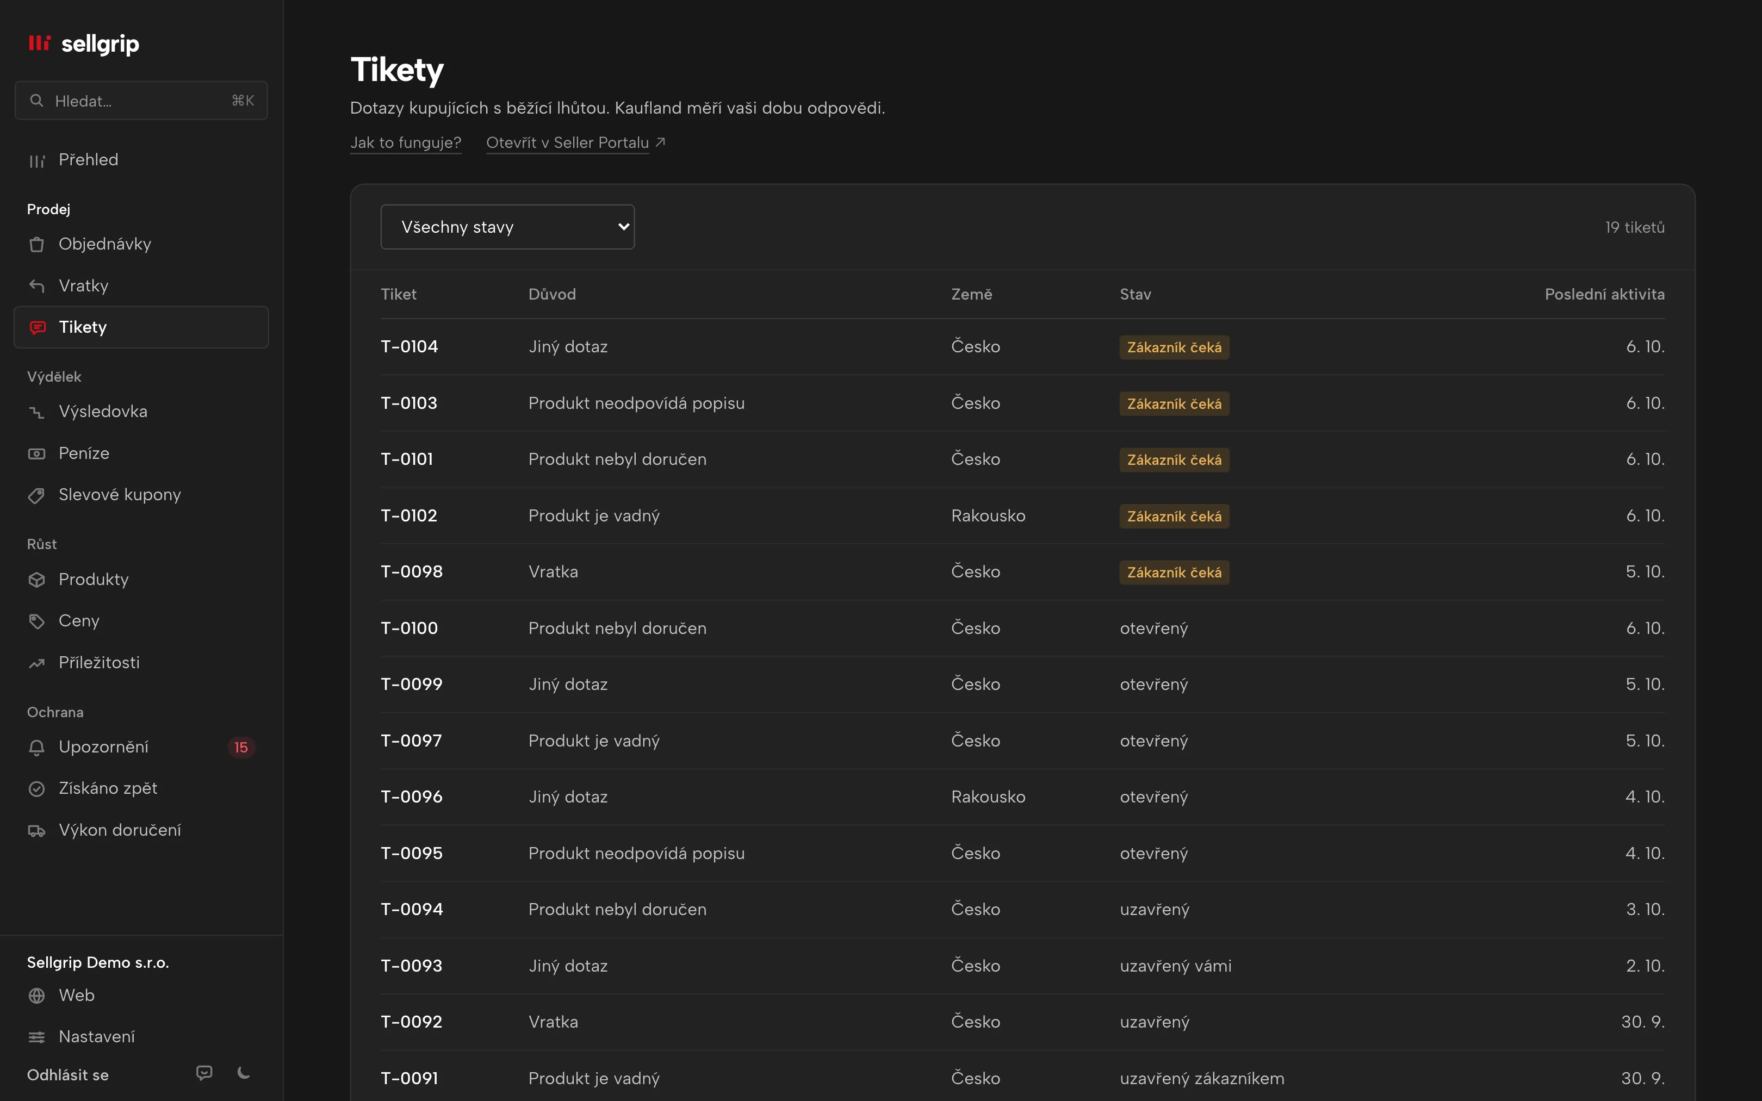1762x1101 pixels.
Task: Open ticket T-0104
Action: [x=1022, y=347]
